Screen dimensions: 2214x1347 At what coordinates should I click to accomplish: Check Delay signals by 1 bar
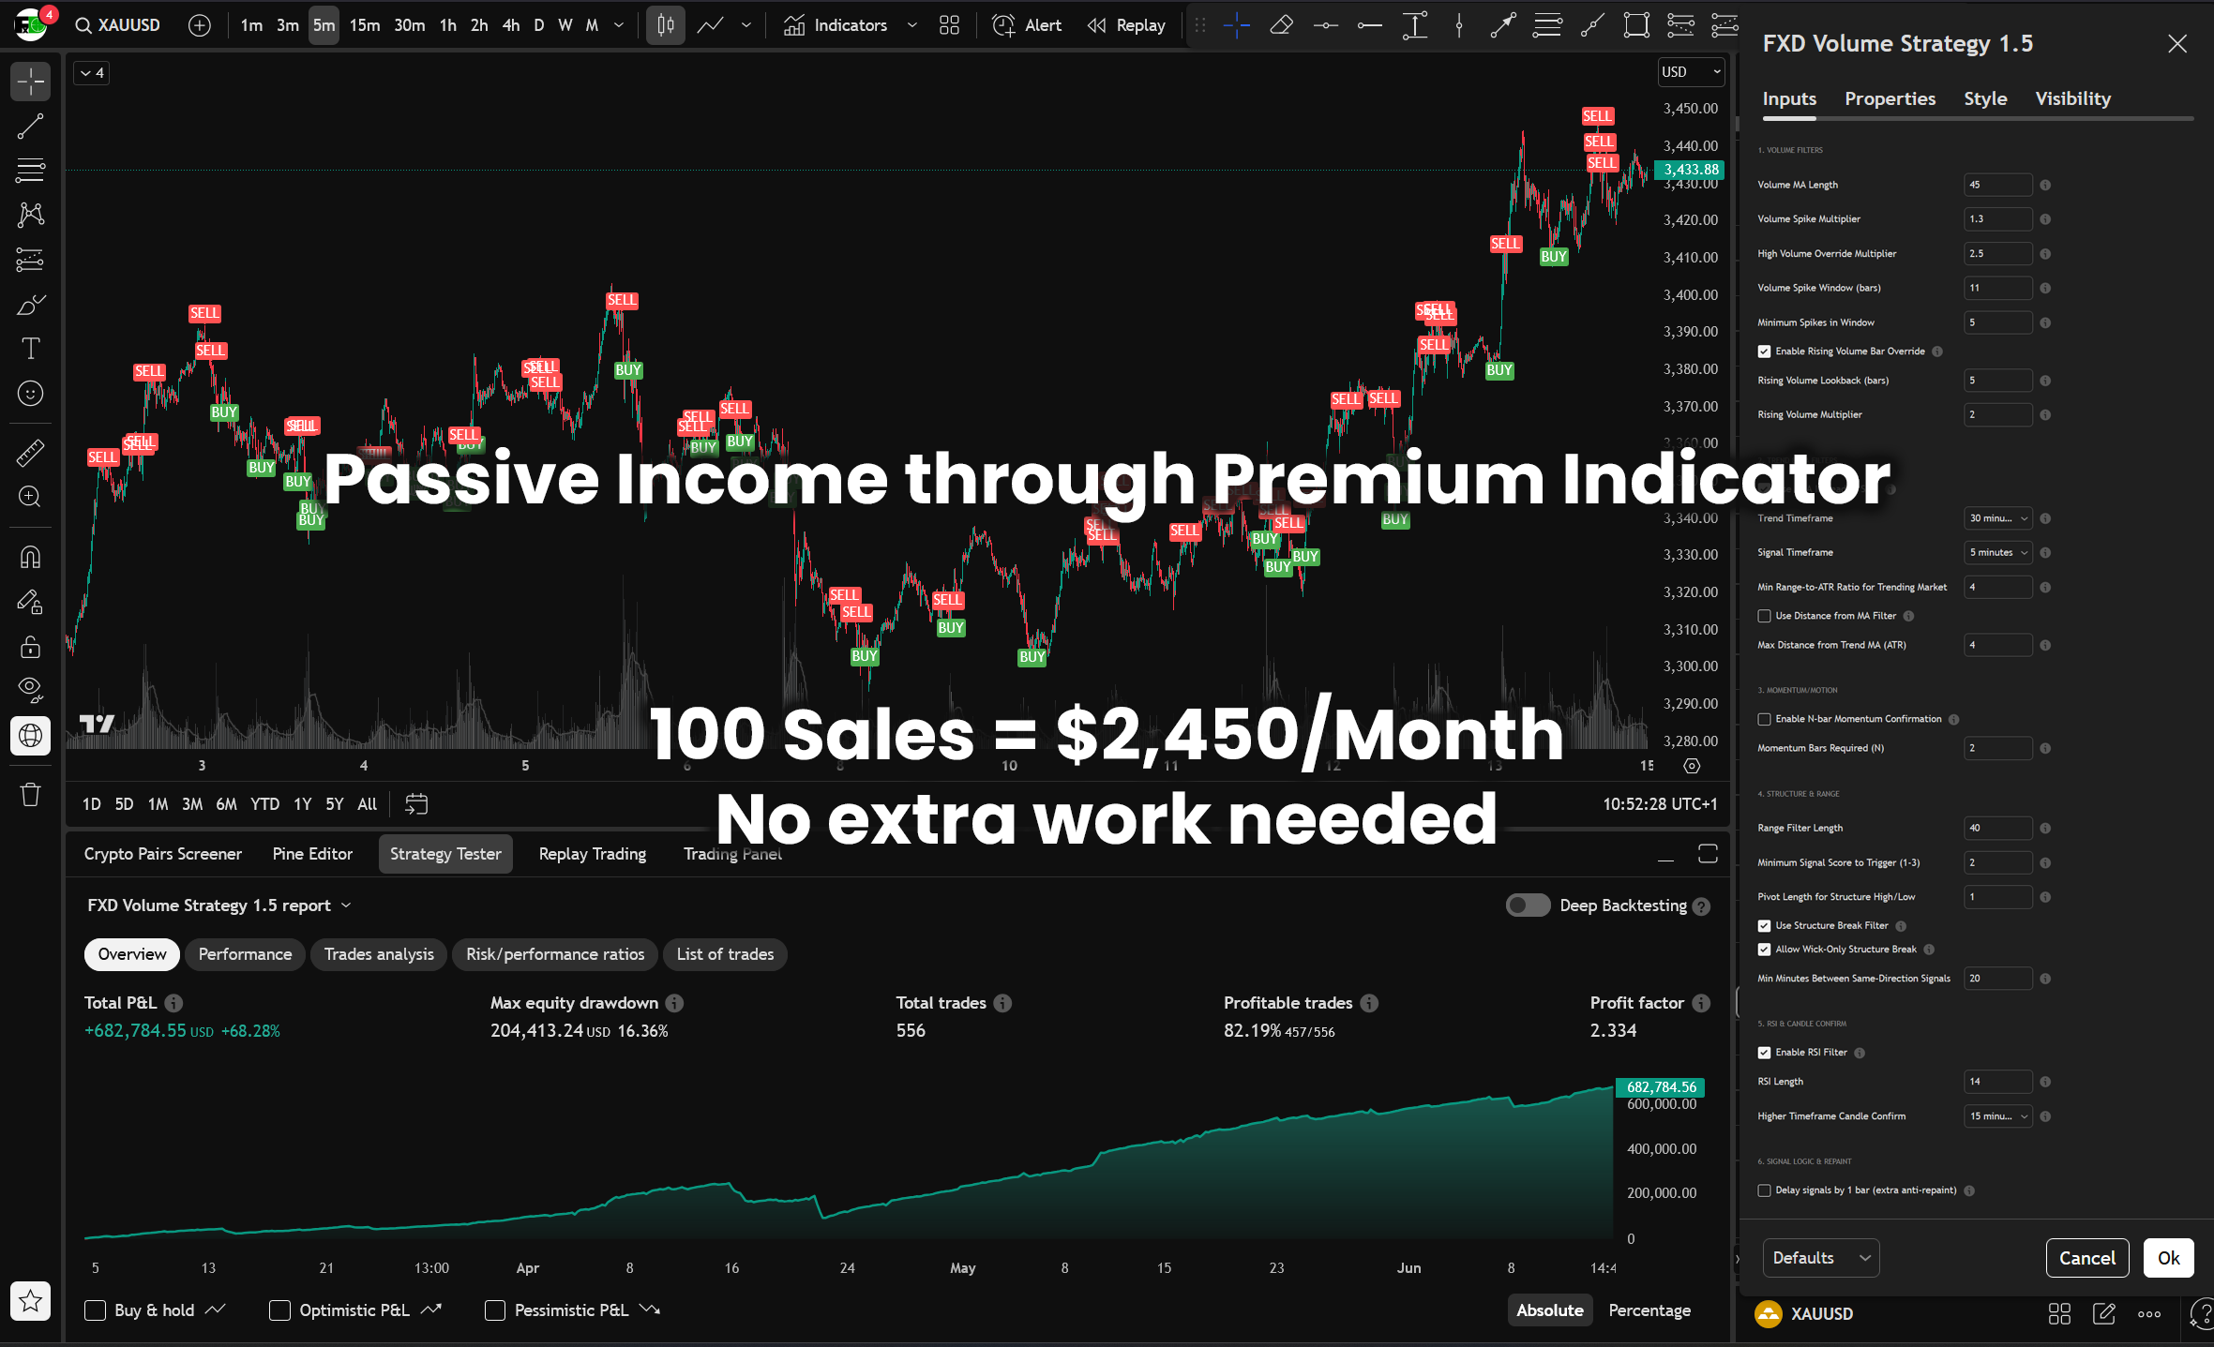(1764, 1190)
